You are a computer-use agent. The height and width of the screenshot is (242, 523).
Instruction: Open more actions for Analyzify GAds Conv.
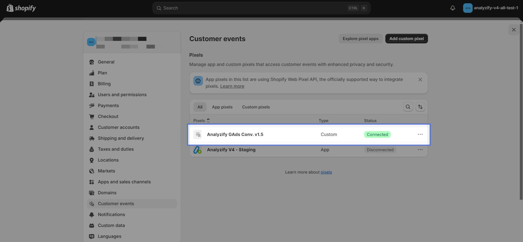[420, 134]
